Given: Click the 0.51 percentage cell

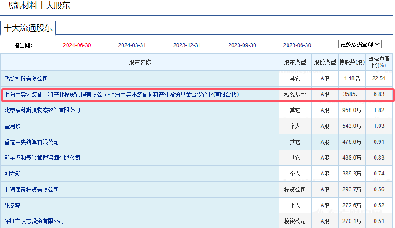Looking at the screenshot, I should 379,221.
